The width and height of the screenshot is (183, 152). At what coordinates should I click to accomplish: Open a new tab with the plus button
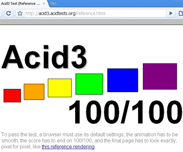point(53,4)
